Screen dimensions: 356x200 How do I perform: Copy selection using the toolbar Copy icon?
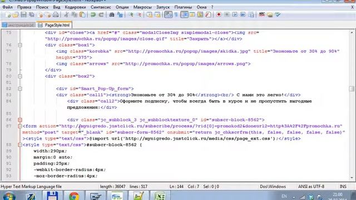coord(74,15)
